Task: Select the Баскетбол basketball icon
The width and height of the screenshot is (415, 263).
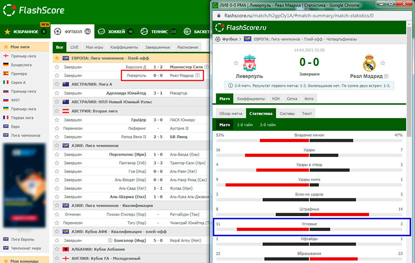Action: [187, 32]
